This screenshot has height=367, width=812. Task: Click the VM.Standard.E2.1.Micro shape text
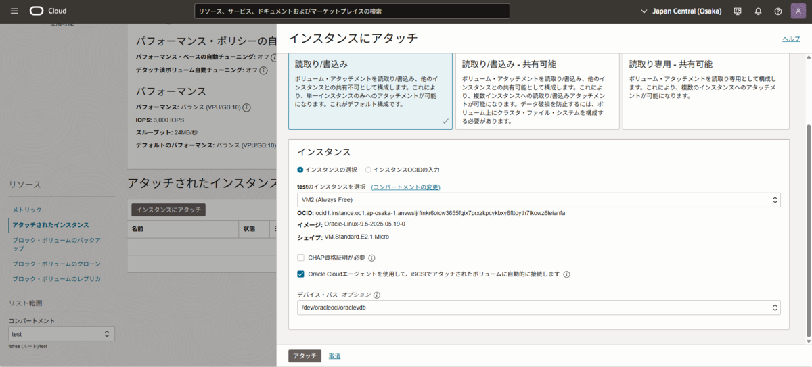pos(357,237)
